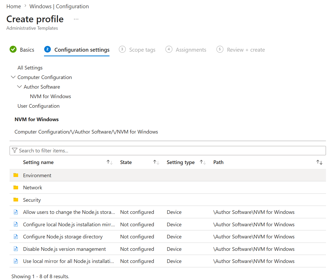Viewport: 335px width, 280px height.
Task: Open the Network folder row
Action: click(168, 187)
